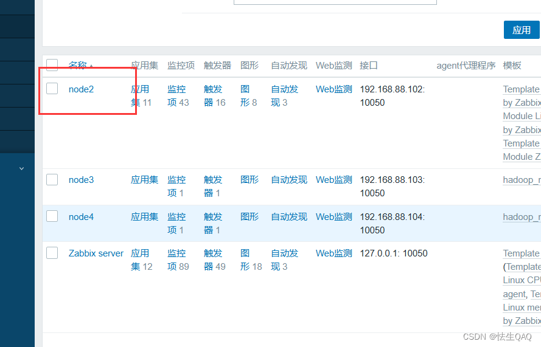541x347 pixels.
Task: Open the Zabbix server host link
Action: 96,253
